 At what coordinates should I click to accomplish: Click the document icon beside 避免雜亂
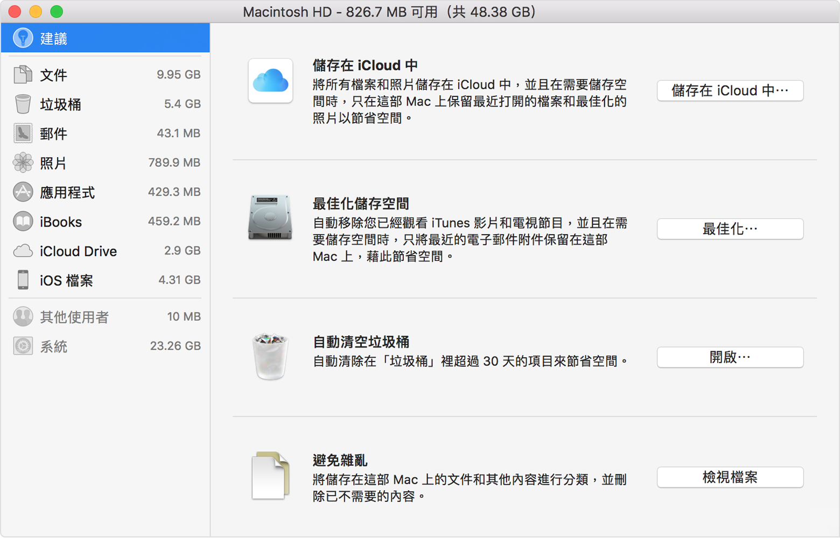[270, 476]
